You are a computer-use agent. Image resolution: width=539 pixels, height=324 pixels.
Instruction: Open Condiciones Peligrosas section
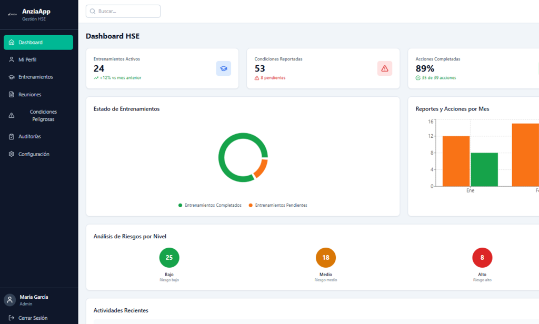click(x=43, y=116)
